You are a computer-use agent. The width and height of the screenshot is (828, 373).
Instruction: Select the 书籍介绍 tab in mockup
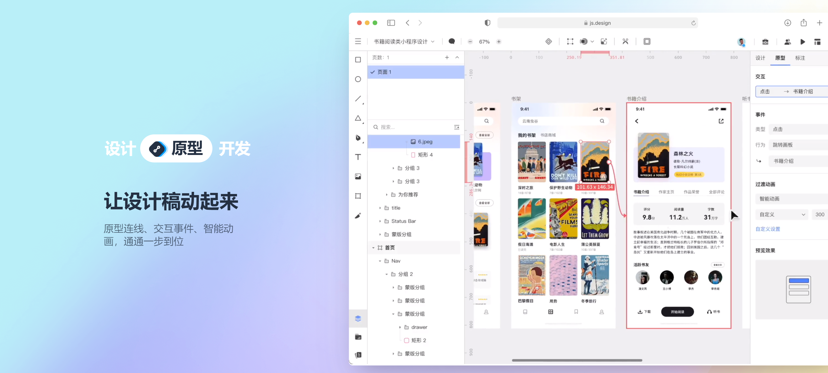pyautogui.click(x=641, y=192)
